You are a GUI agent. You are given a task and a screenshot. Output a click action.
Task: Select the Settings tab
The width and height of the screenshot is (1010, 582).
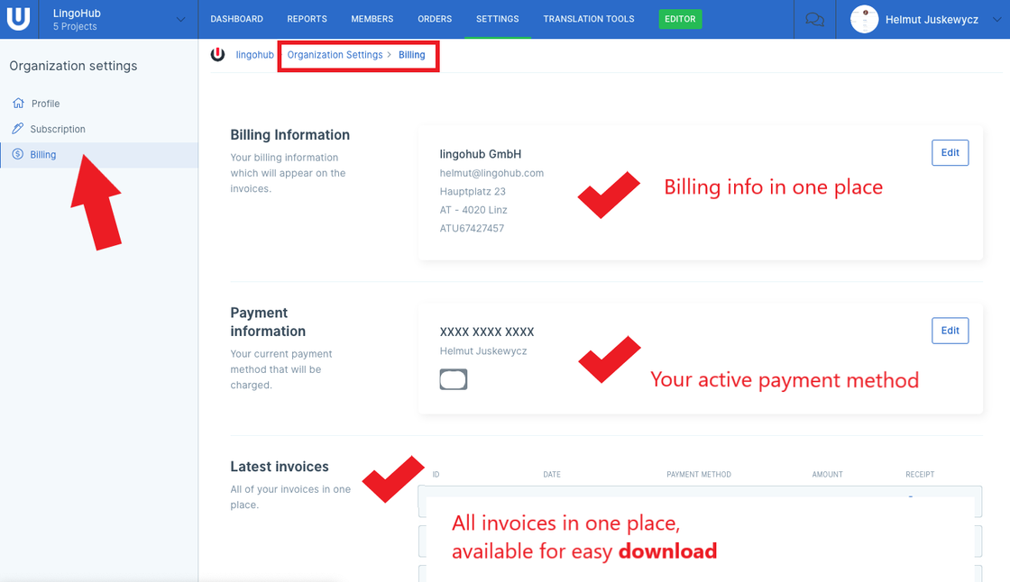pyautogui.click(x=497, y=19)
